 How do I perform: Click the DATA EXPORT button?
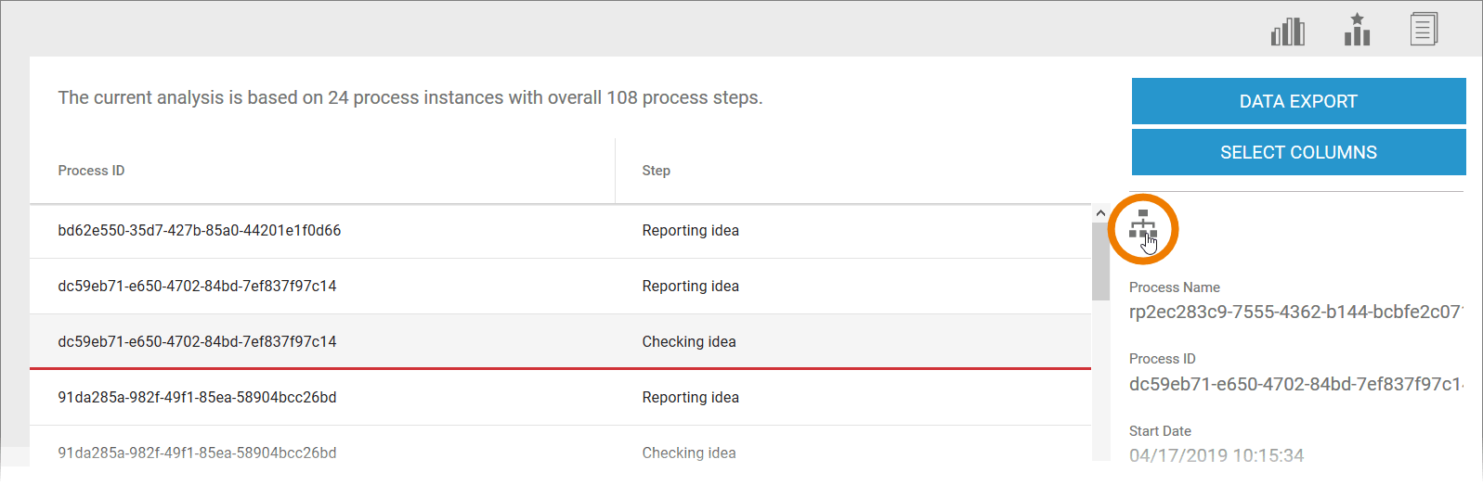pyautogui.click(x=1298, y=101)
